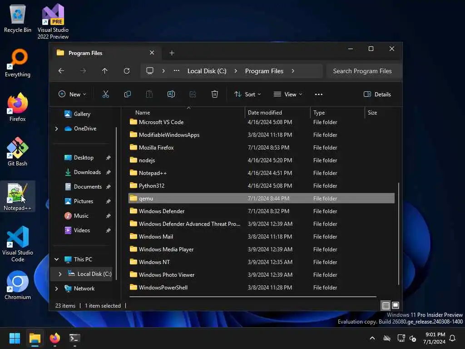Click the horizontal scrollbar below file list
Viewport: 465px width, 349px height.
tap(252, 296)
